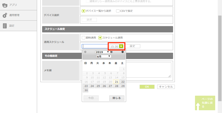Open 運用管理 menu in sidebar
This screenshot has height=113, width=222.
pyautogui.click(x=14, y=15)
